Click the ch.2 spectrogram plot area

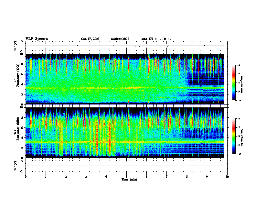click(x=125, y=133)
